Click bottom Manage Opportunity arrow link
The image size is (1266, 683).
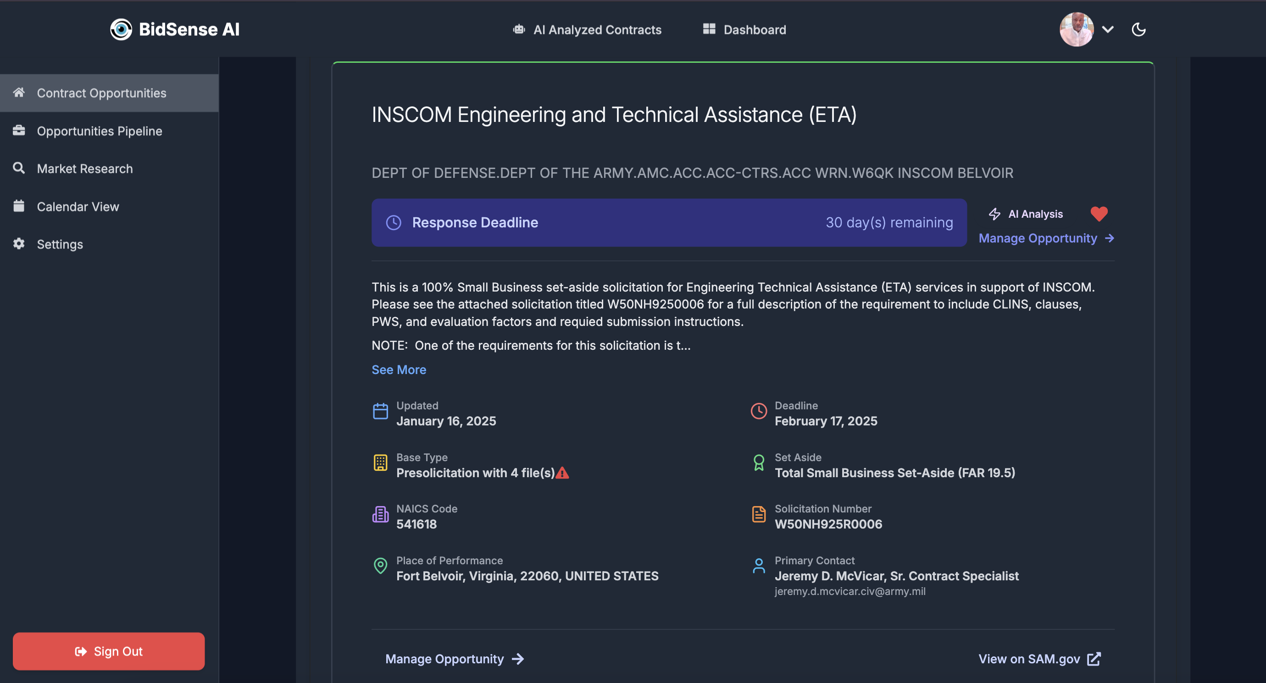(x=454, y=658)
